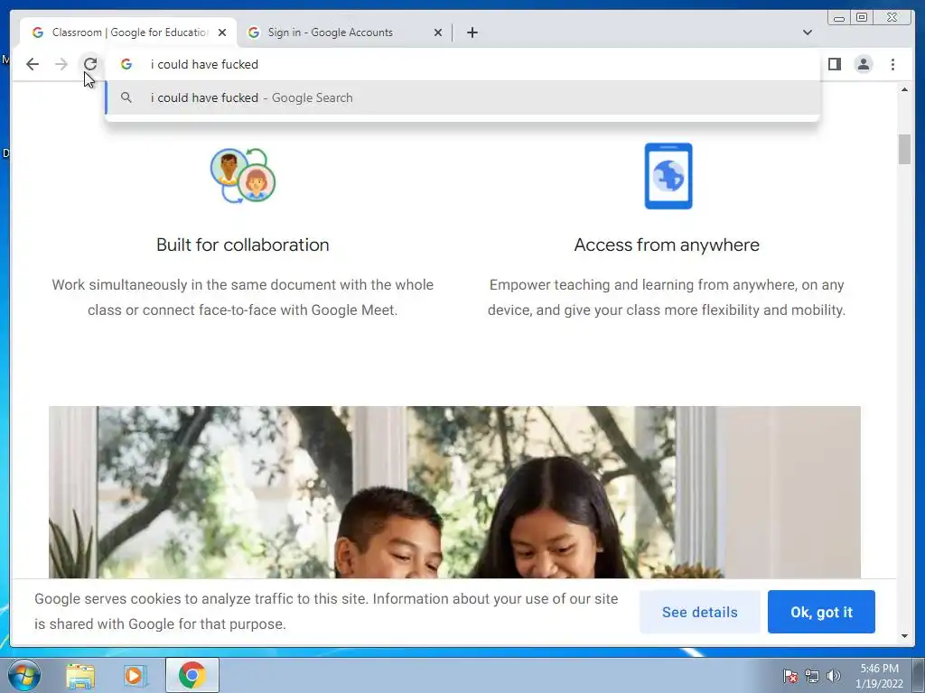Viewport: 925px width, 693px height.
Task: Click the Google icon in the address bar
Action: click(126, 64)
